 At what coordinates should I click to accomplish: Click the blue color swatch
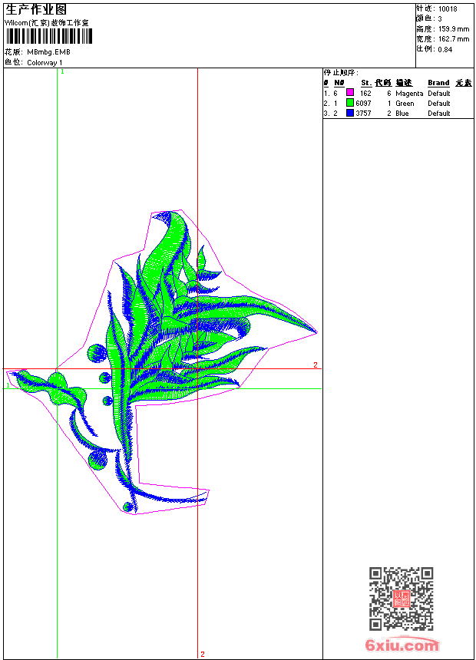click(349, 113)
